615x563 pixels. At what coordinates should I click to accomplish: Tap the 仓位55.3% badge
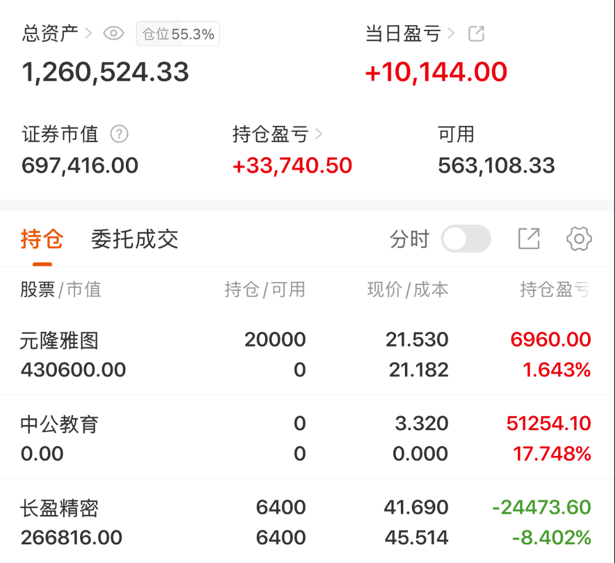tap(178, 34)
